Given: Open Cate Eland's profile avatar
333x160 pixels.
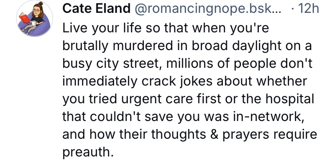Looking at the screenshot, I should click(x=34, y=19).
